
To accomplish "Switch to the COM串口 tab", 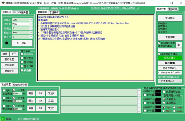I will pyautogui.click(x=6, y=12).
